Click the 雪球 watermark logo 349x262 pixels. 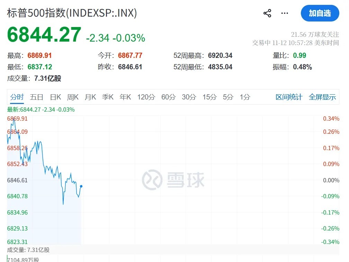(173, 180)
